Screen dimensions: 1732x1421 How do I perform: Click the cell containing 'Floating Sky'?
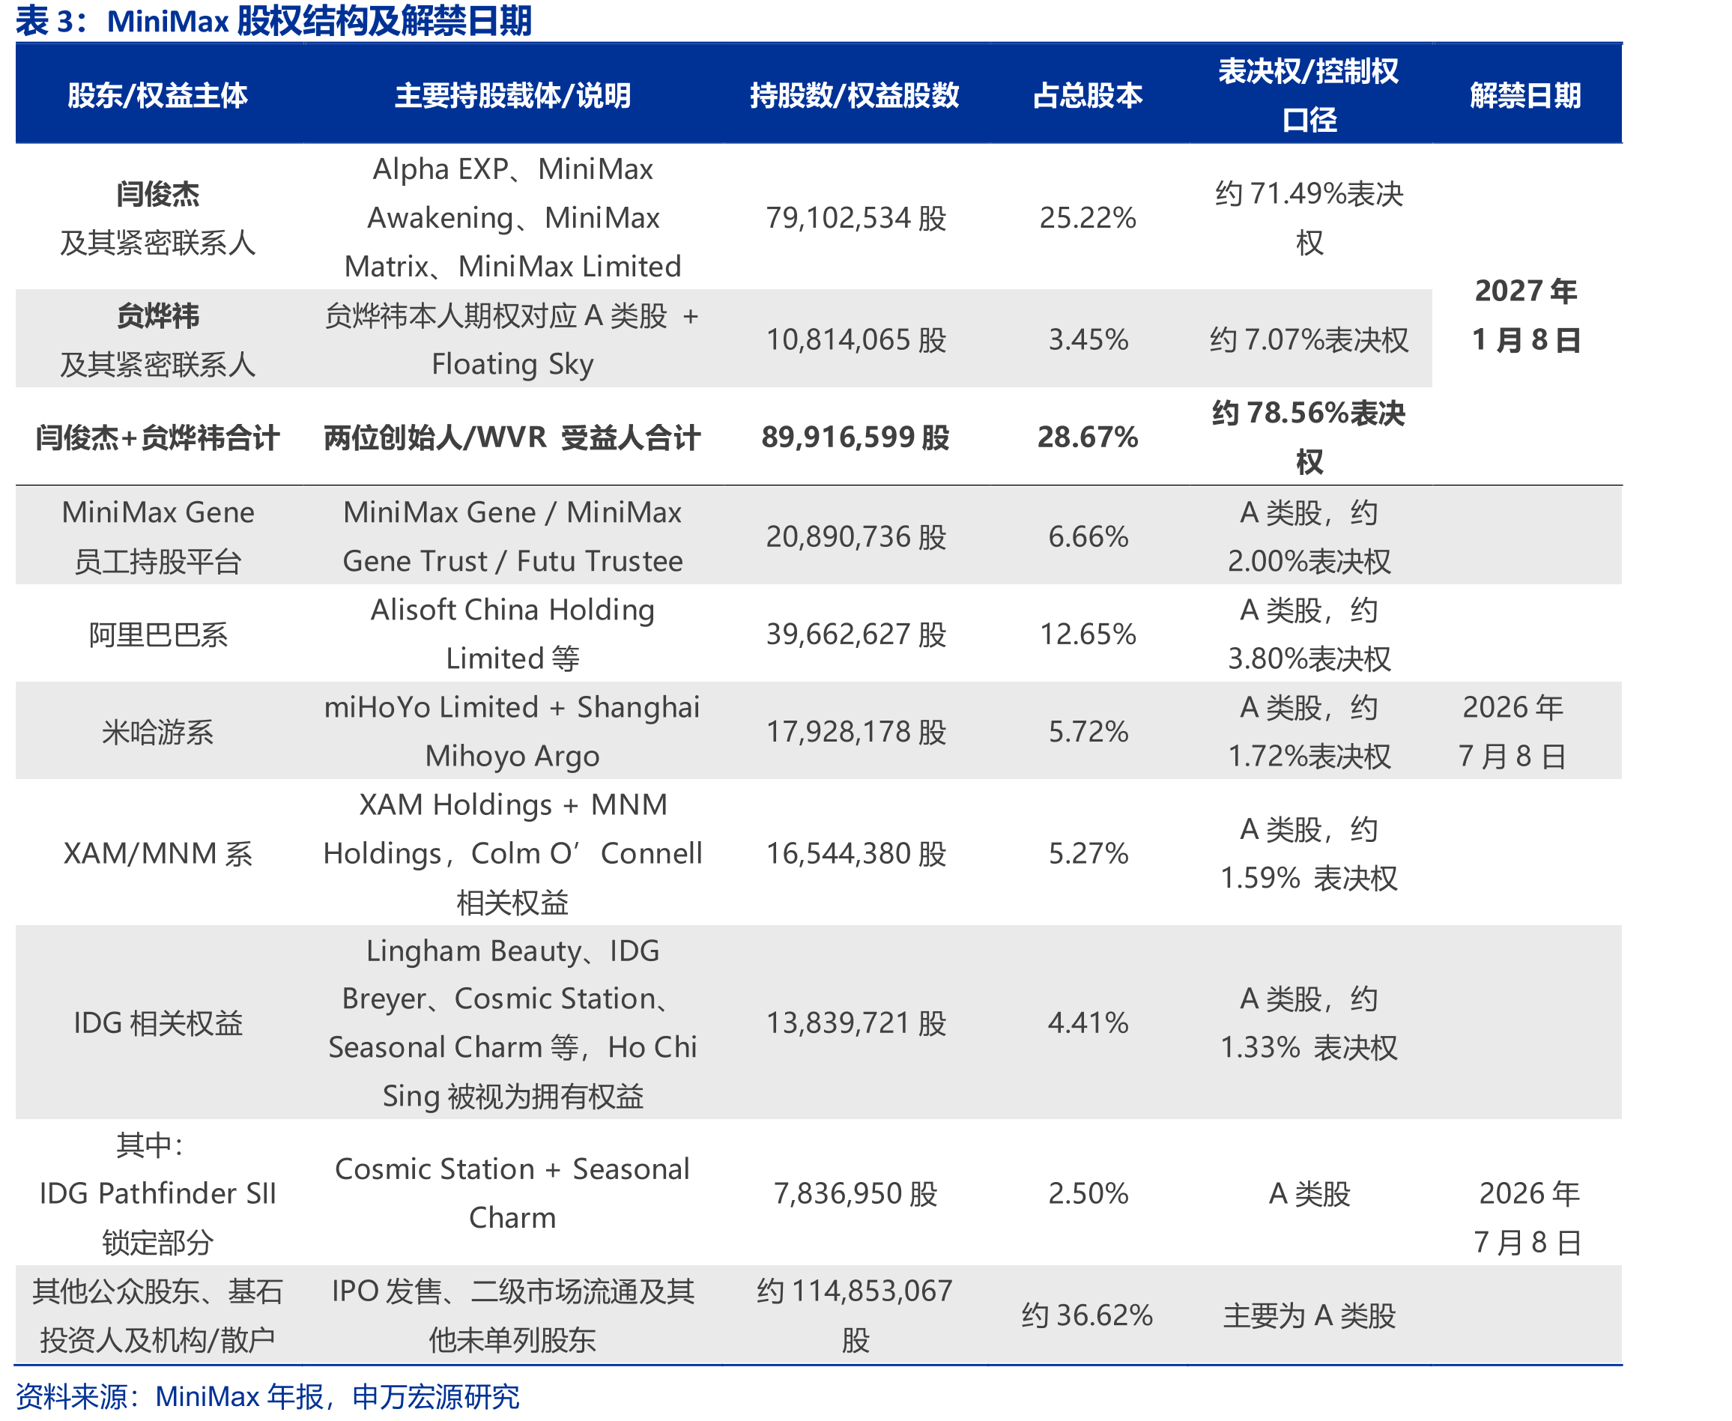[512, 339]
